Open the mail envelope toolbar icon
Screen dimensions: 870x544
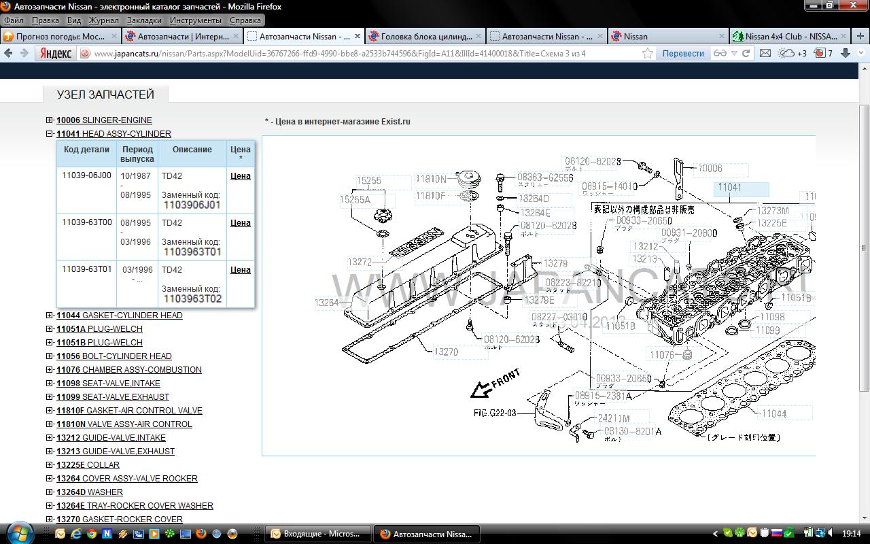[765, 53]
